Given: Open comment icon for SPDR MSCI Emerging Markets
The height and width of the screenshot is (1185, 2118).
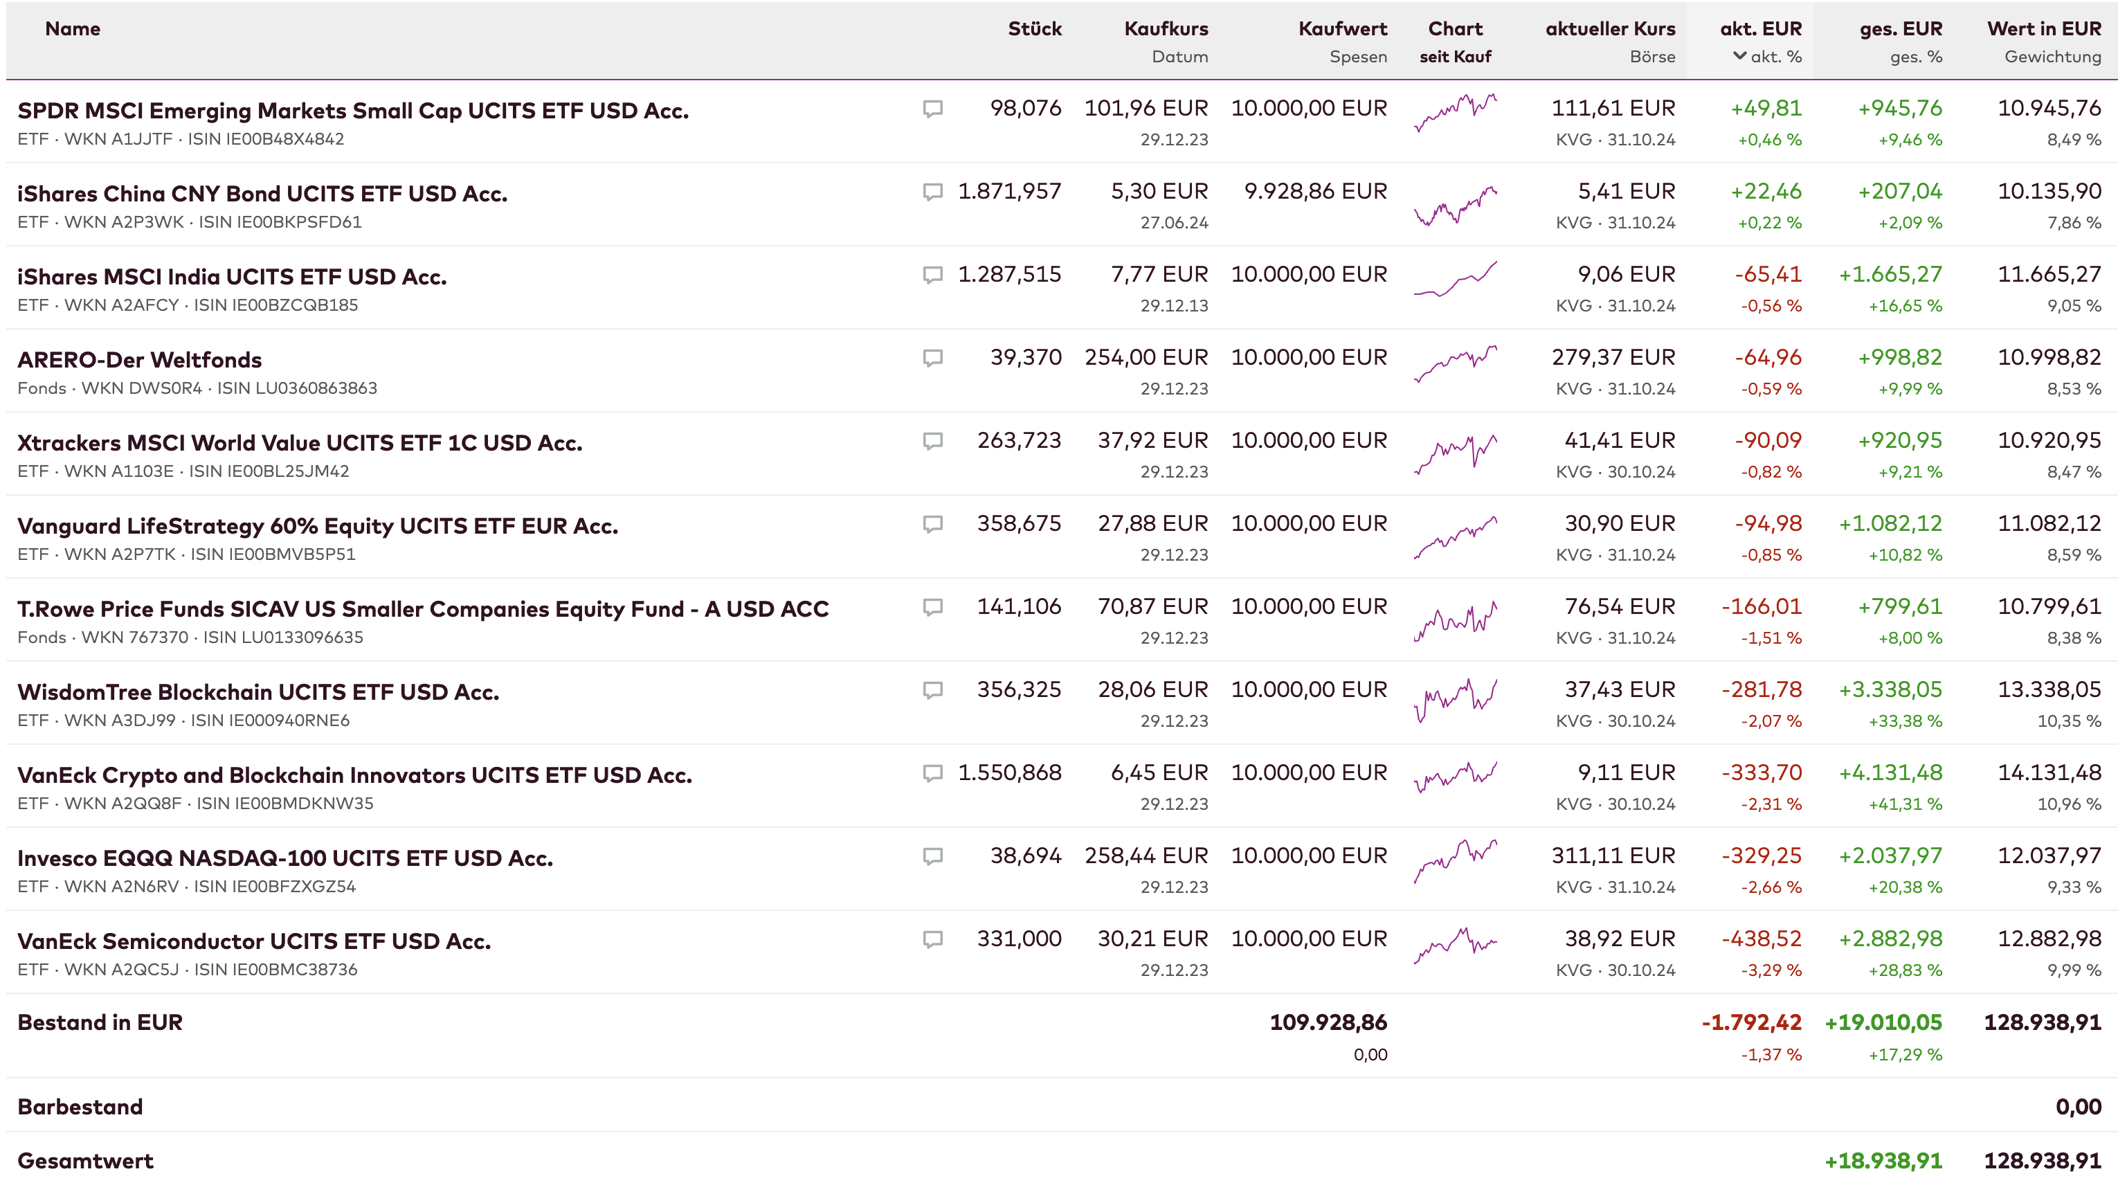Looking at the screenshot, I should 932,109.
